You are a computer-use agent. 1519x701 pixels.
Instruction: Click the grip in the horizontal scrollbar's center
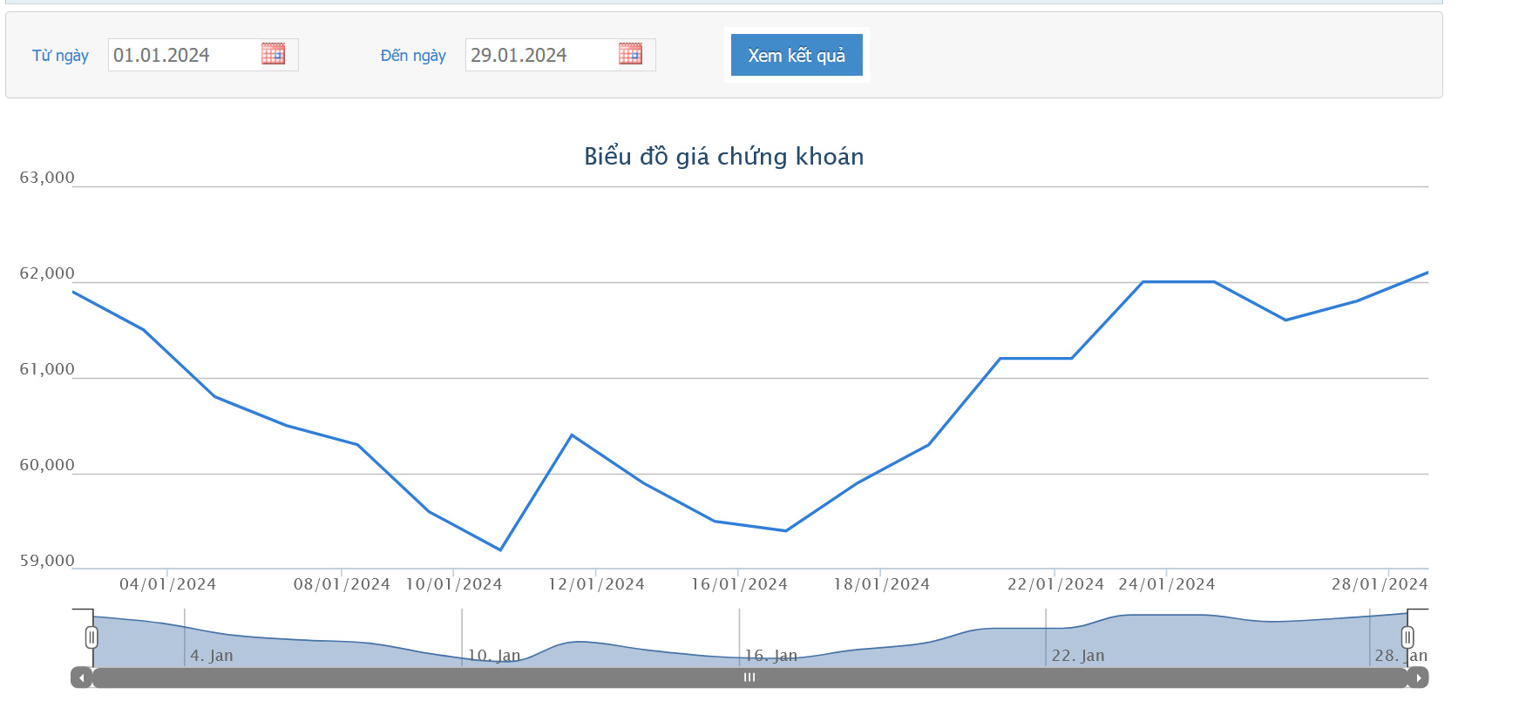point(749,677)
